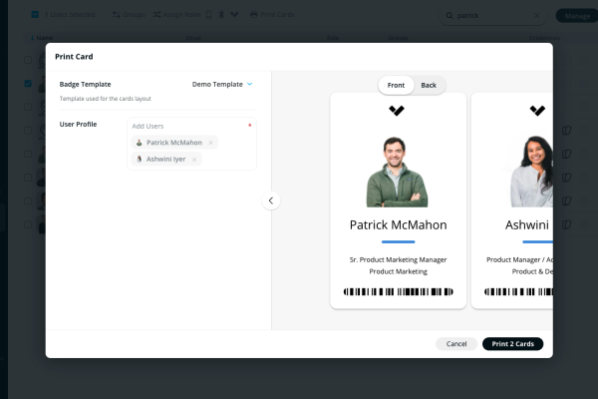
Task: Click the logo on Patrick's card
Action: pos(398,110)
